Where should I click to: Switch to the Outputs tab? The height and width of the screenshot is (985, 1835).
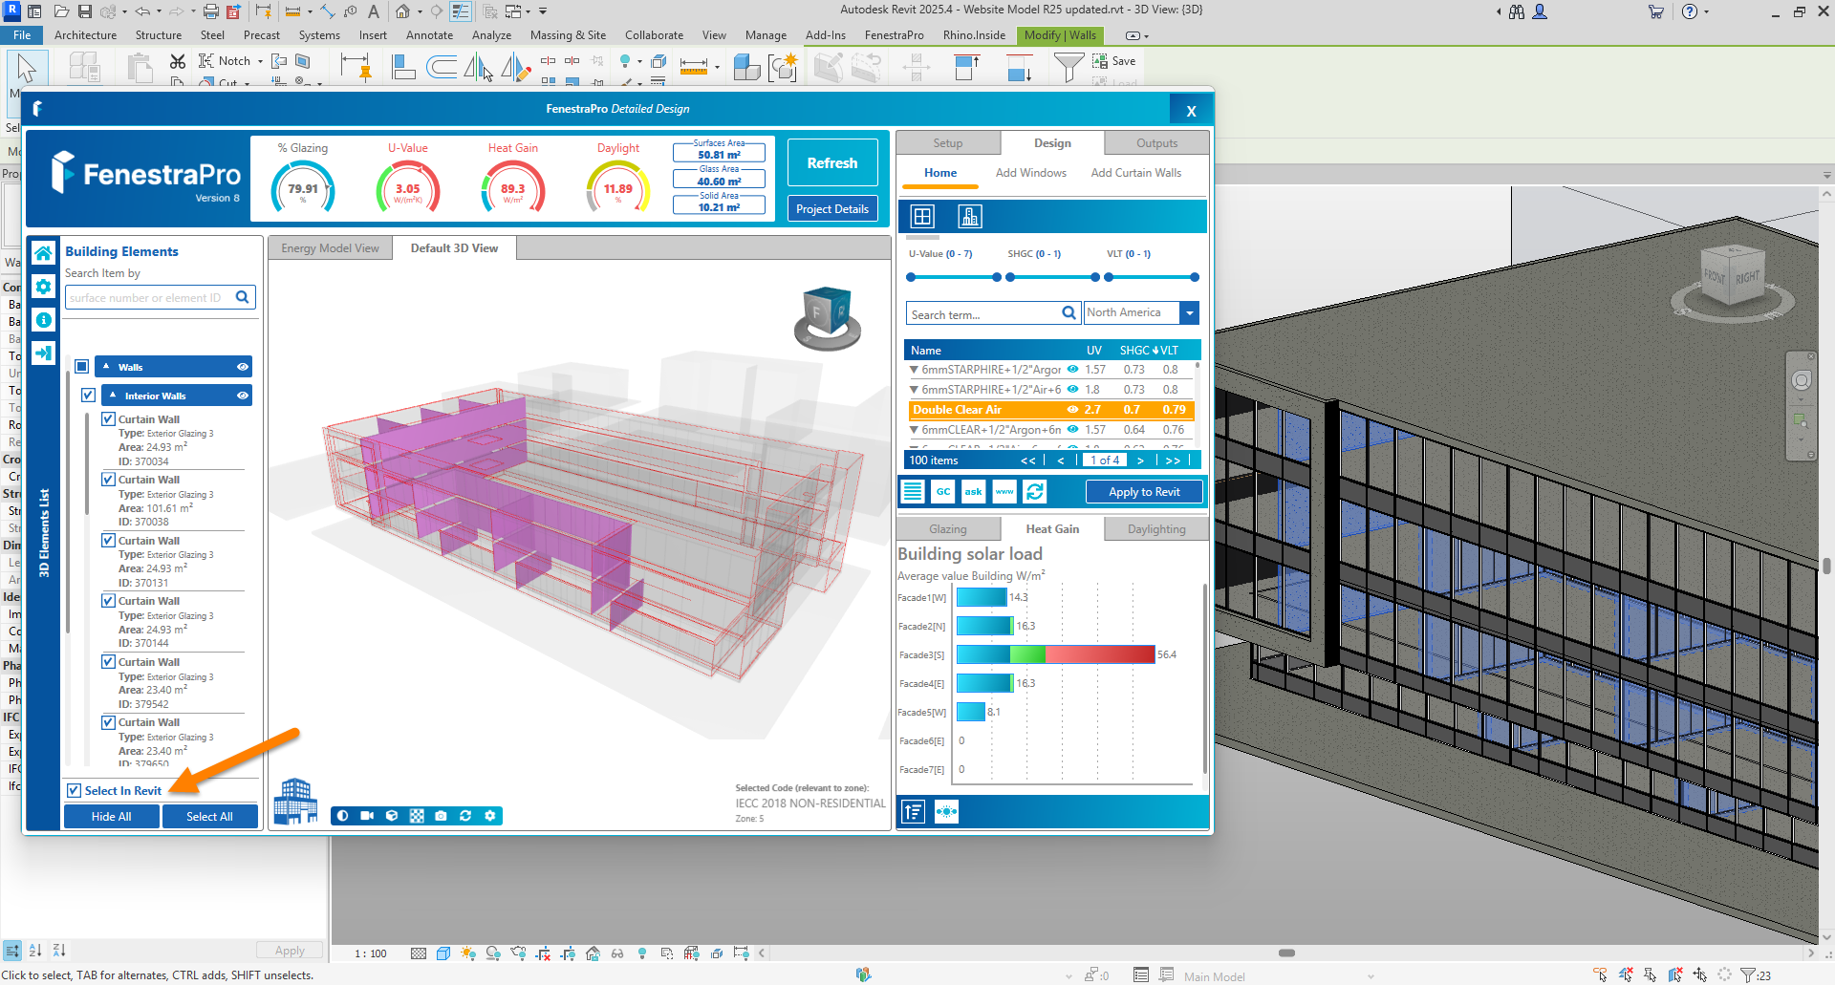pos(1156,143)
